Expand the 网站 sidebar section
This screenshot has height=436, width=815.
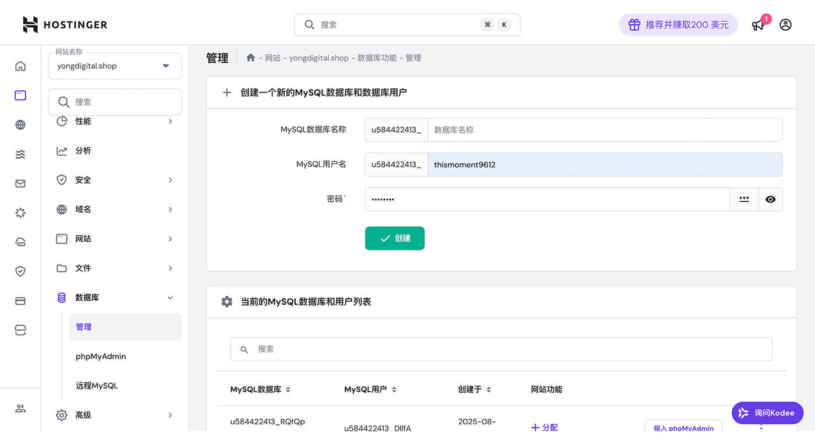pos(171,239)
